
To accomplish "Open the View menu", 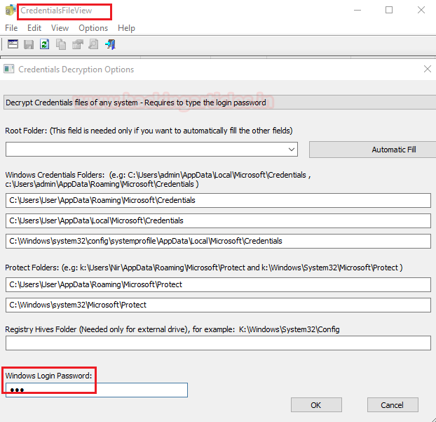I will pyautogui.click(x=60, y=28).
